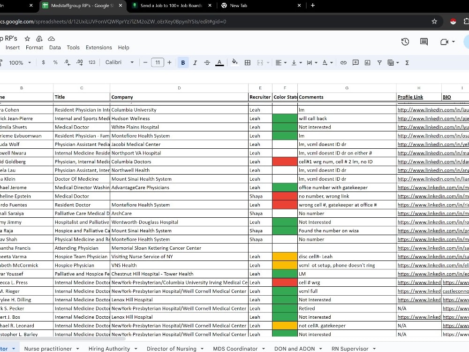Switch to Hiring Authority sheet tab
Screen dimensions: 469x352
[109, 349]
